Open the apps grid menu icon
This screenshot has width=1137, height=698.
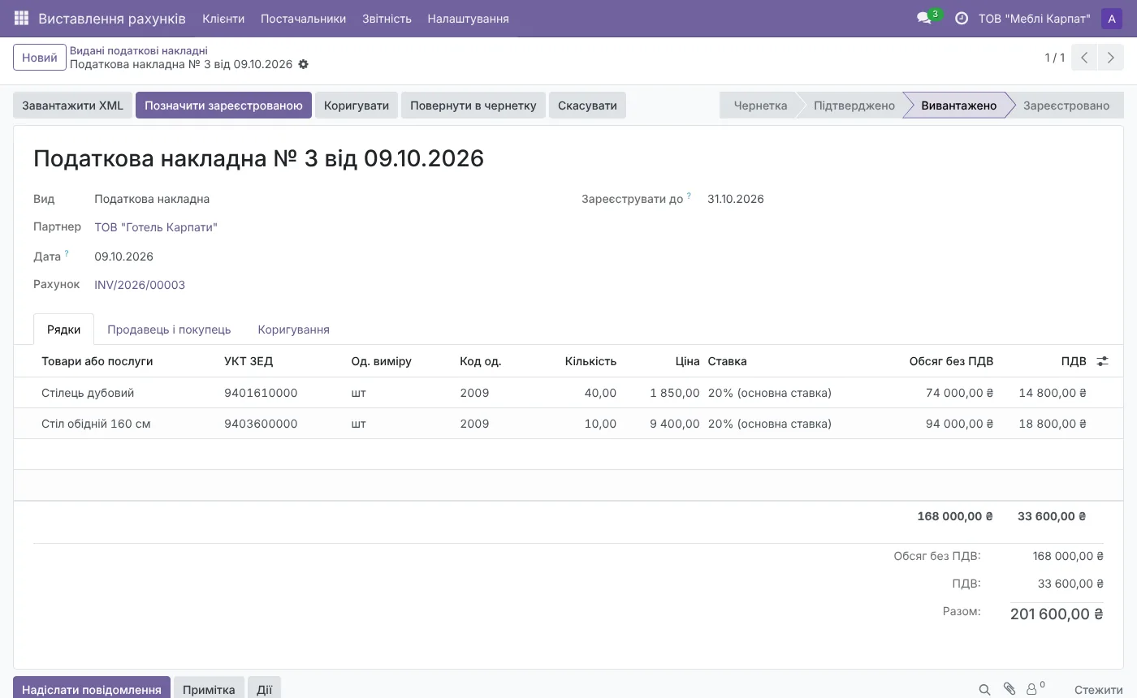[x=21, y=18]
